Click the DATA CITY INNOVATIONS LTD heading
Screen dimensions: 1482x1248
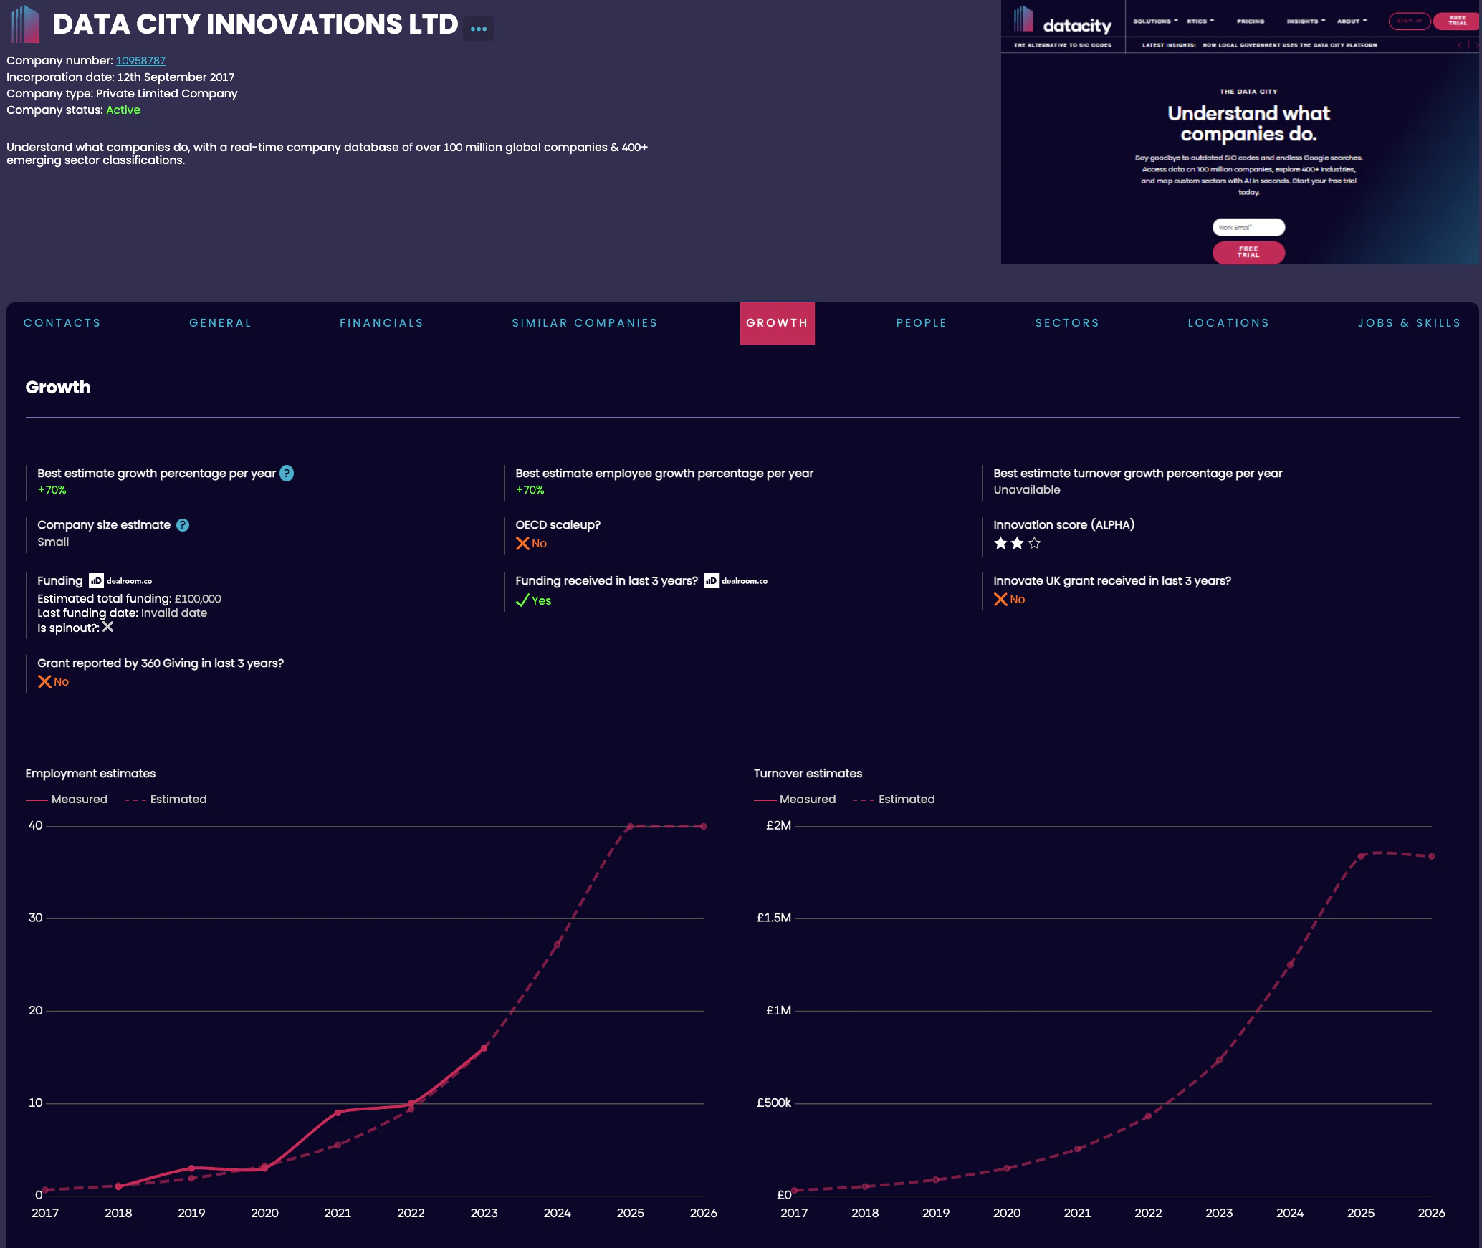coord(255,24)
